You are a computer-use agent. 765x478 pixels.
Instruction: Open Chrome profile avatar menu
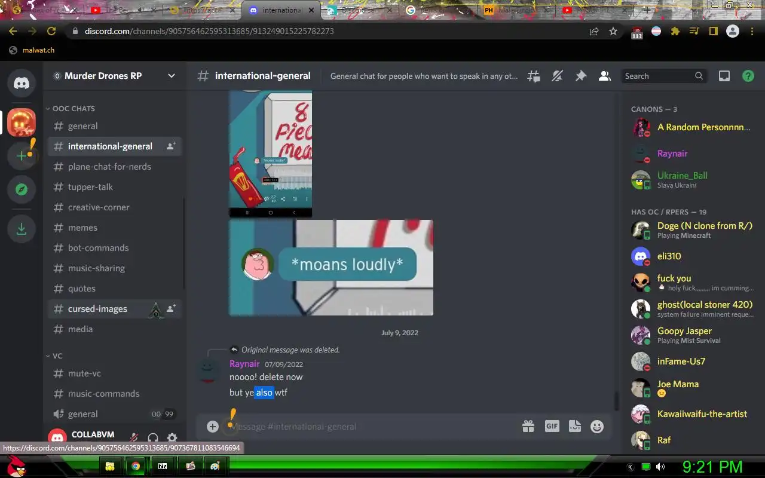733,31
